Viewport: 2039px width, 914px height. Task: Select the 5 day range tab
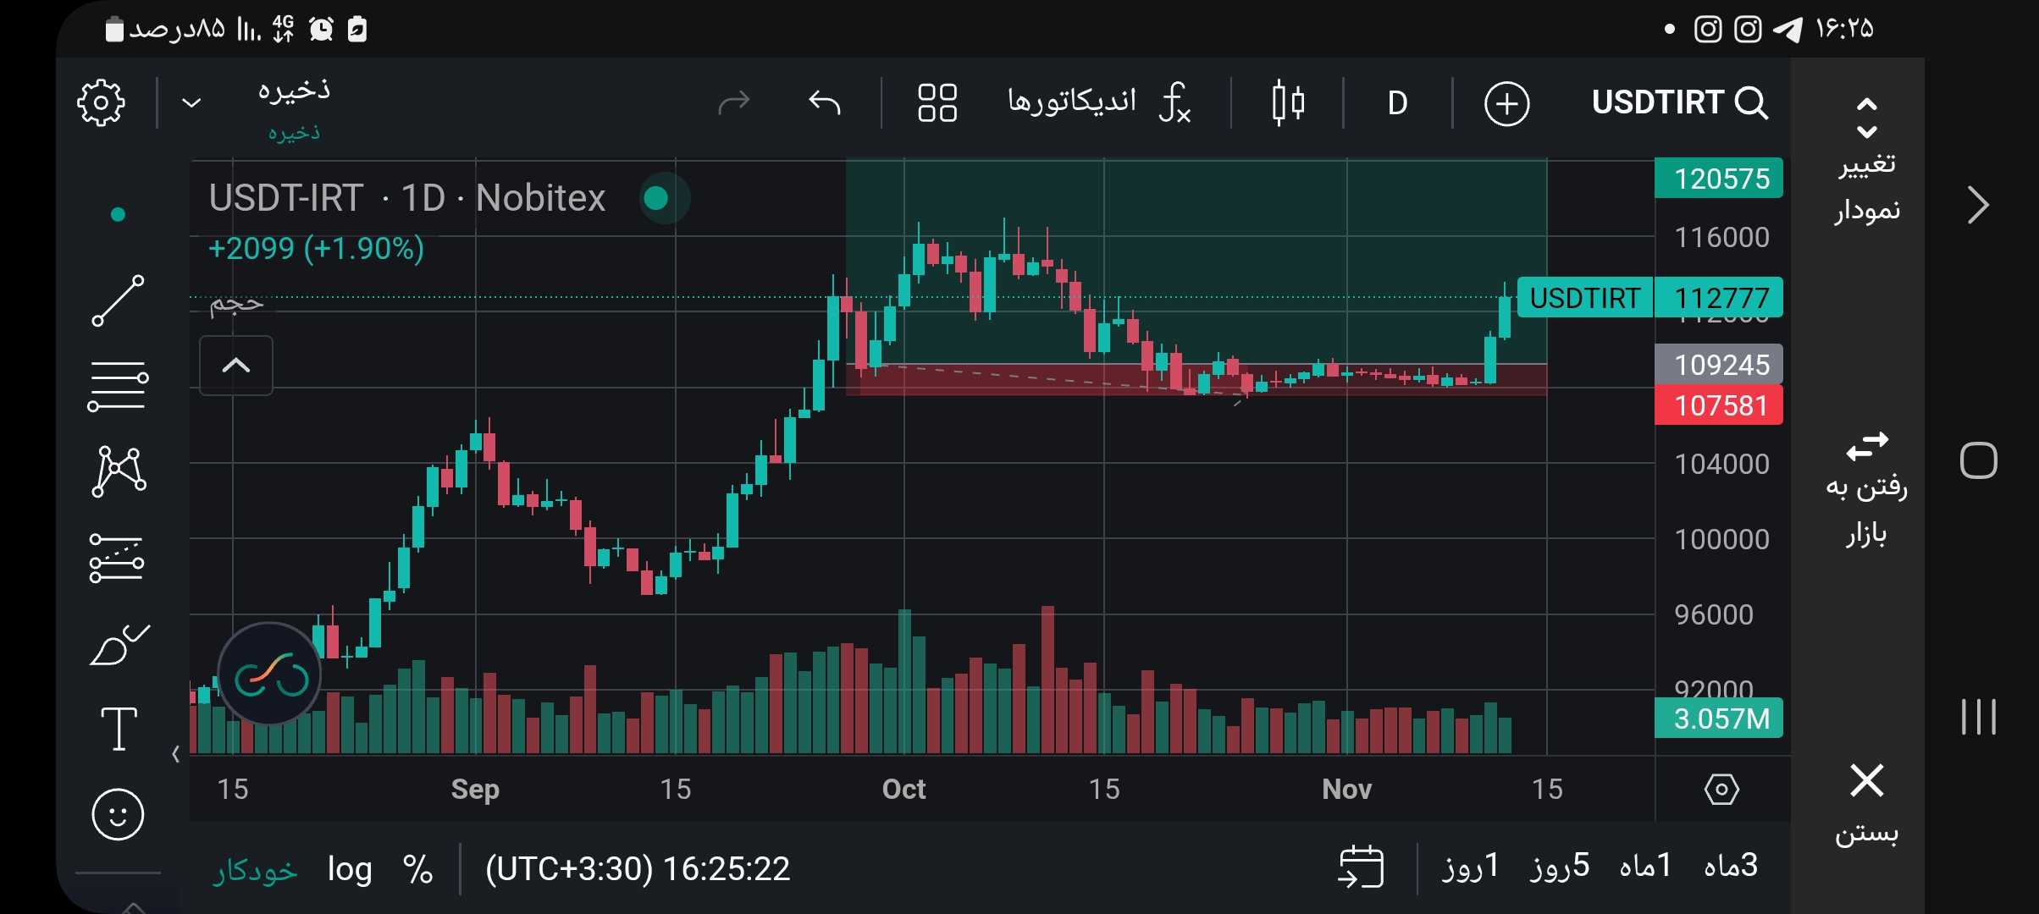point(1560,866)
